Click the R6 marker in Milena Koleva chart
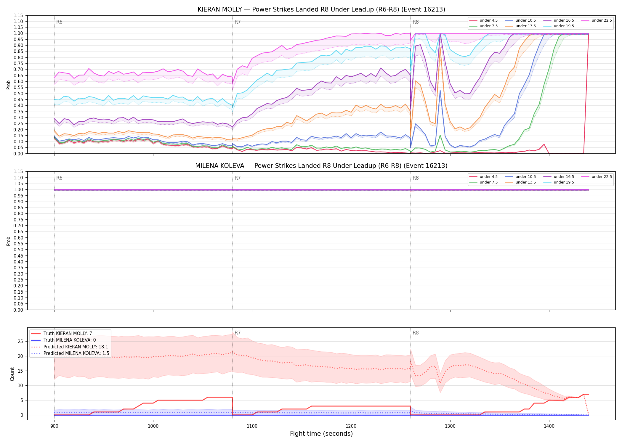Image resolution: width=622 pixels, height=444 pixels. coord(59,178)
